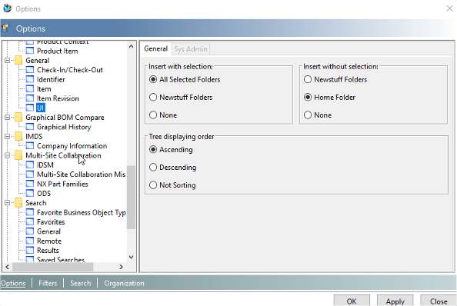This screenshot has height=306, width=457.
Task: Click the Identifier page icon
Action: (30, 79)
